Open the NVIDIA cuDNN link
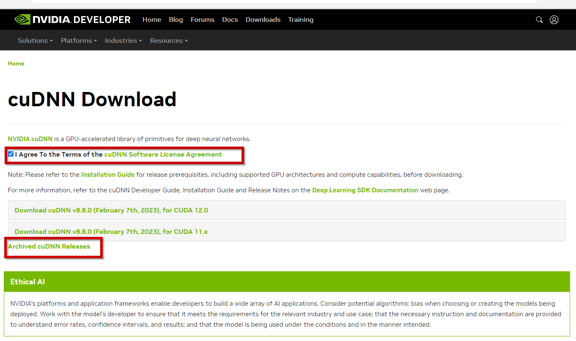This screenshot has width=576, height=341. [x=30, y=139]
